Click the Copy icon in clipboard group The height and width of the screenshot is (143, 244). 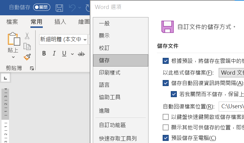[x=27, y=47]
